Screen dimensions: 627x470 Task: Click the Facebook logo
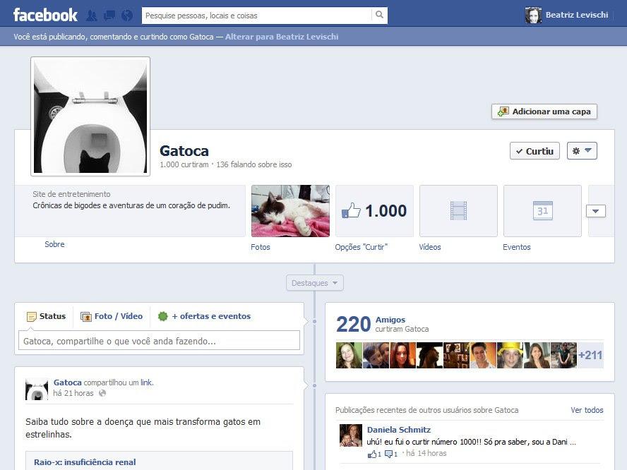click(45, 16)
